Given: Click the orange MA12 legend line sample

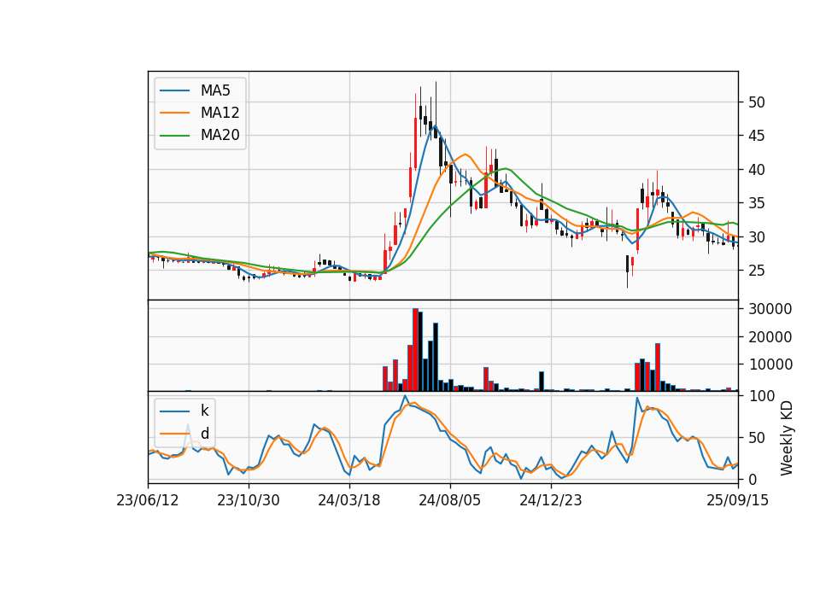Looking at the screenshot, I should tap(174, 113).
